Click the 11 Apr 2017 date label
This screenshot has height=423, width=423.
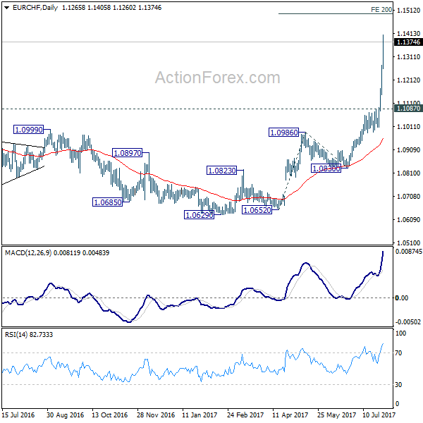(x=290, y=415)
